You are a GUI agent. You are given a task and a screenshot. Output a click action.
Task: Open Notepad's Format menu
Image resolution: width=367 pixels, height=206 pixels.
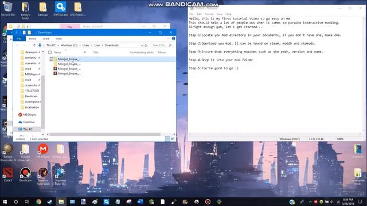click(209, 14)
